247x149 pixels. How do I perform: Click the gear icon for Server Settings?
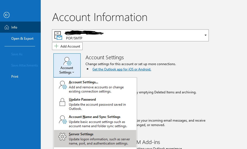coord(62,137)
